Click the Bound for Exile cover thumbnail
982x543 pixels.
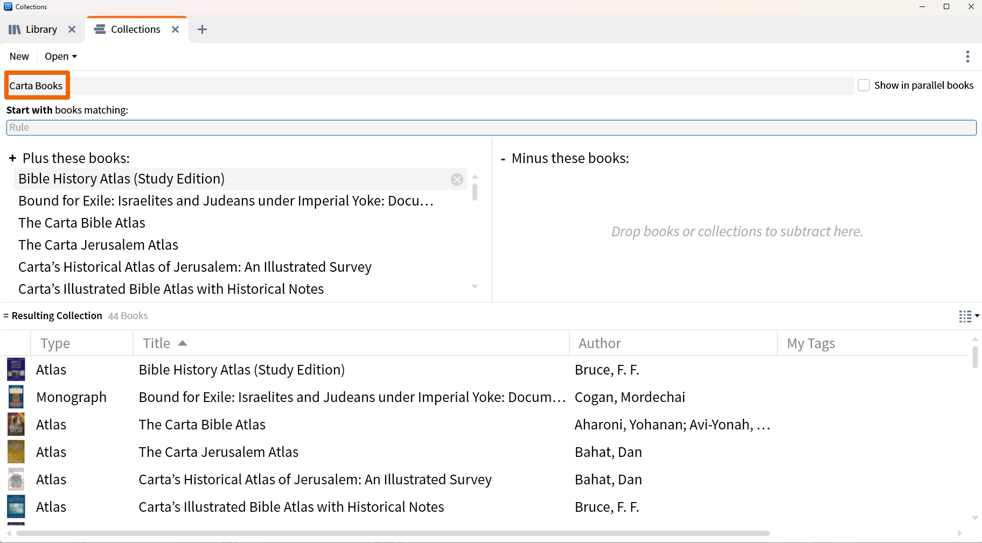coord(16,397)
